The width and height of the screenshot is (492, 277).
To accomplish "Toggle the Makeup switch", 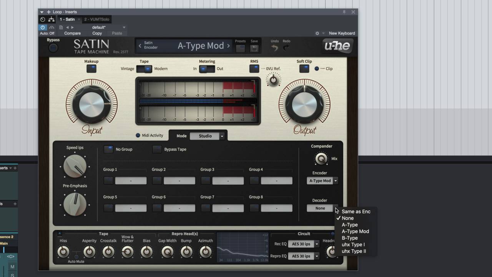I will point(91,69).
